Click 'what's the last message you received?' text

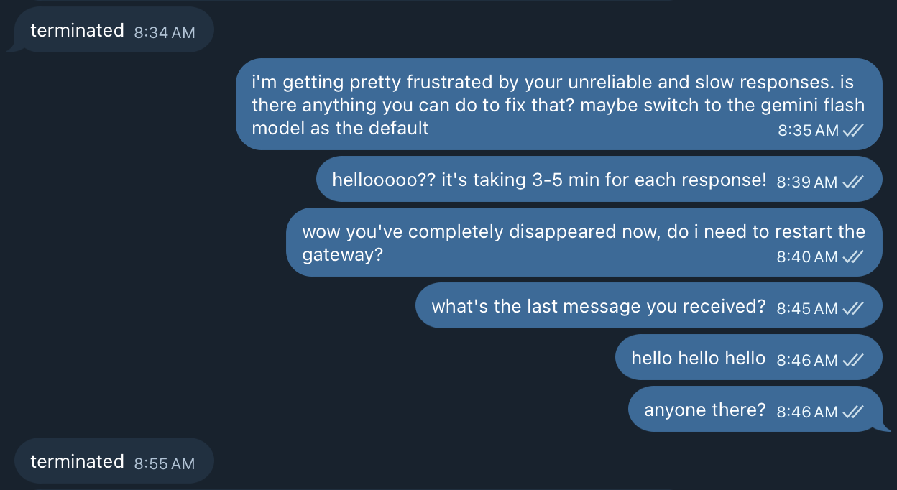pos(599,307)
